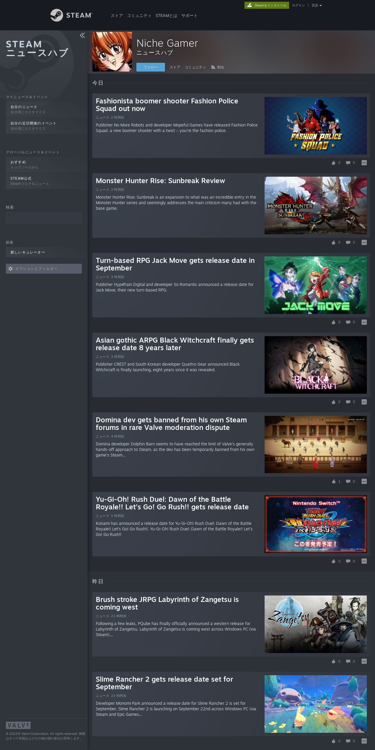The height and width of the screenshot is (750, 375).
Task: Click the Steamをインストール button
Action: click(x=267, y=5)
